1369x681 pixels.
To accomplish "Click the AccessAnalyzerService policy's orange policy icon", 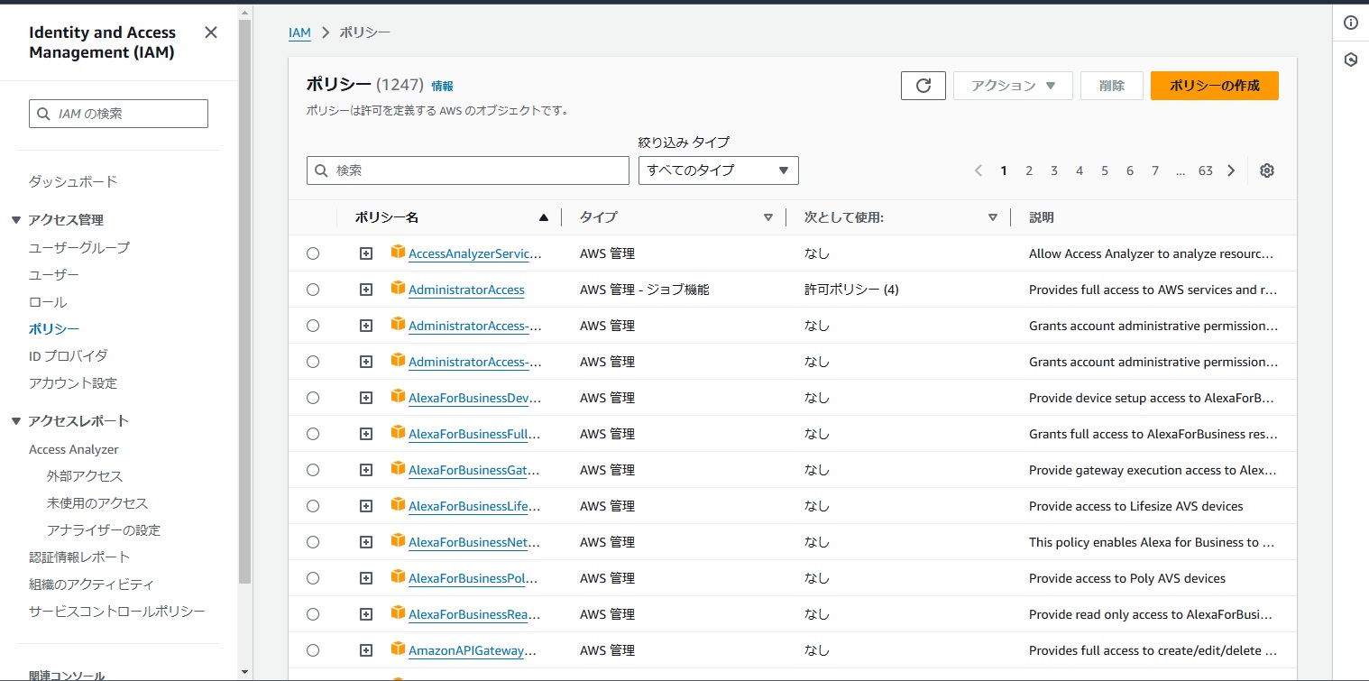I will [x=397, y=253].
